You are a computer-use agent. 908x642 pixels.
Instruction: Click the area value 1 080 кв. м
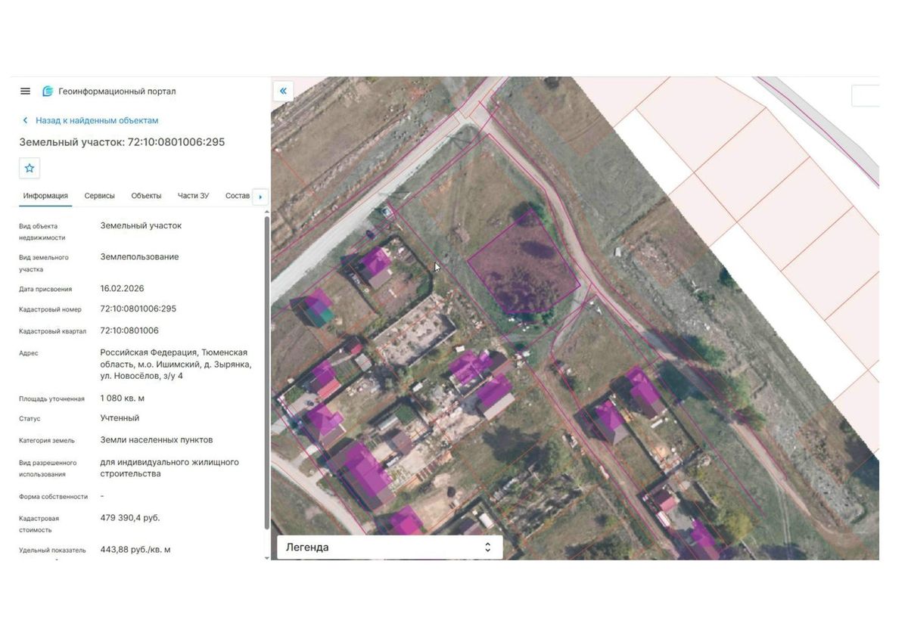(123, 399)
